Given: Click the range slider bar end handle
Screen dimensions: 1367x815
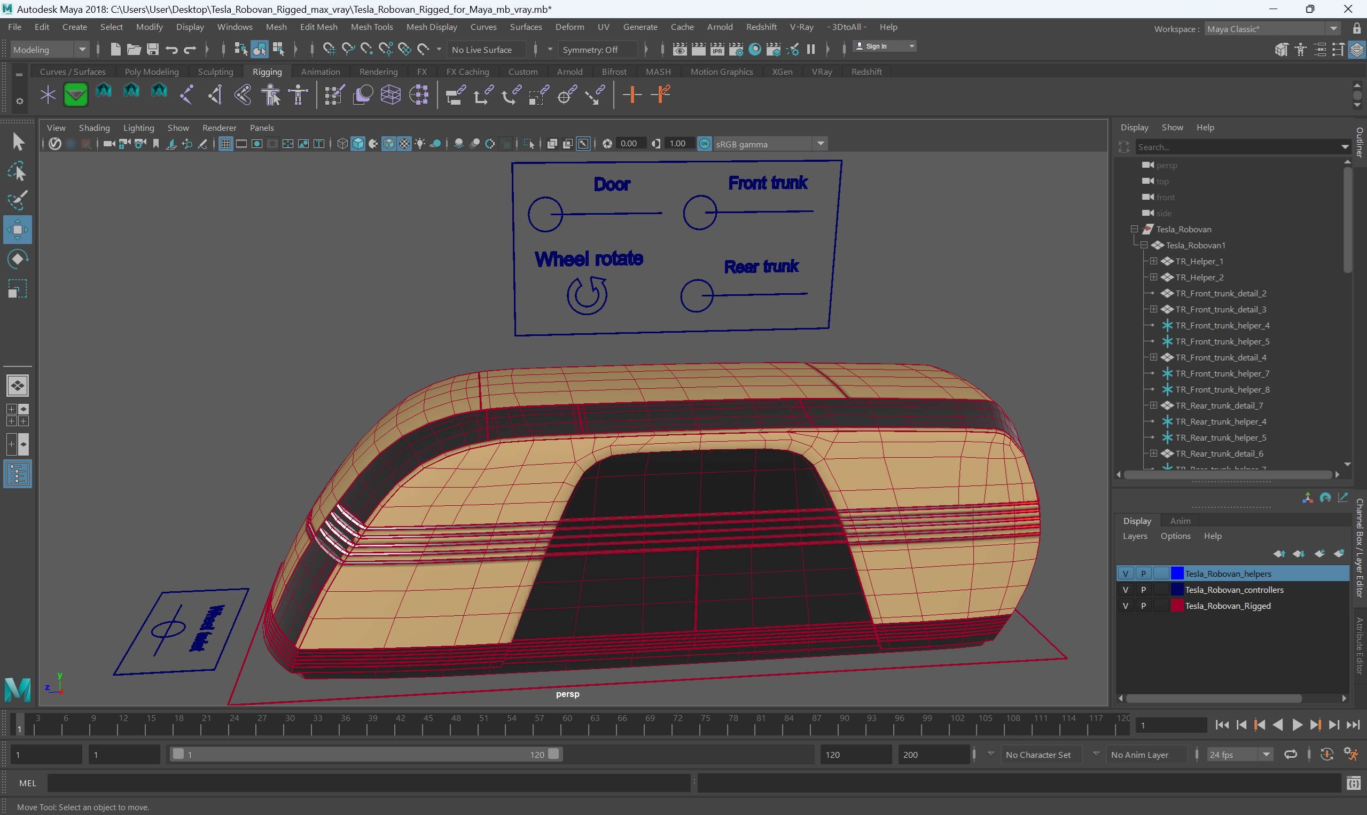Looking at the screenshot, I should point(553,754).
